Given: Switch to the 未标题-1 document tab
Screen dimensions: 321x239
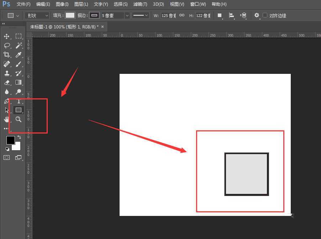Looking at the screenshot, I should 64,27.
